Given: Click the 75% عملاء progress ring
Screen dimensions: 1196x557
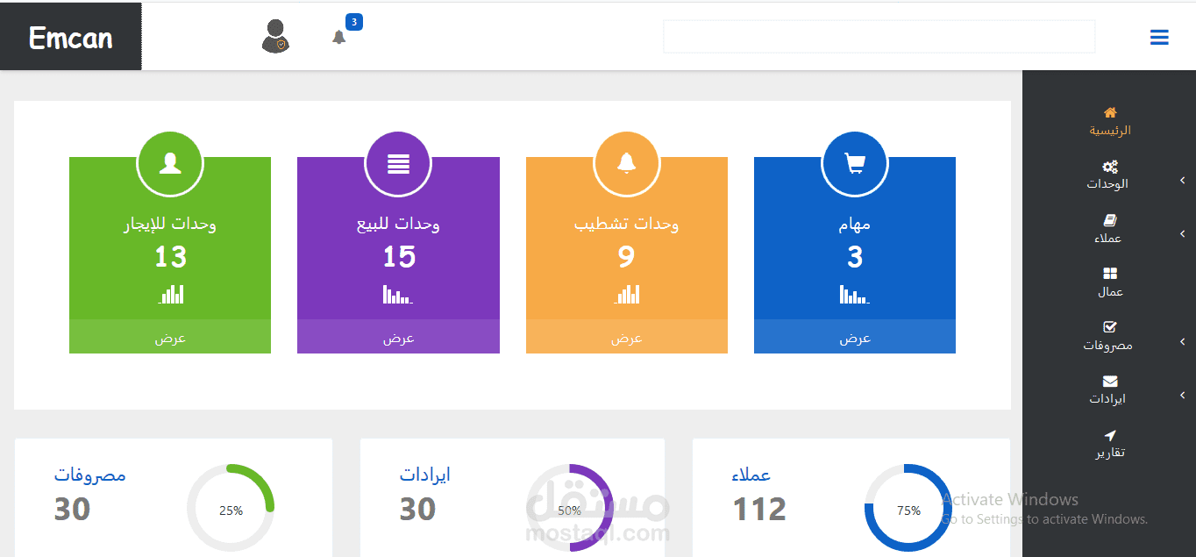Looking at the screenshot, I should [x=908, y=509].
